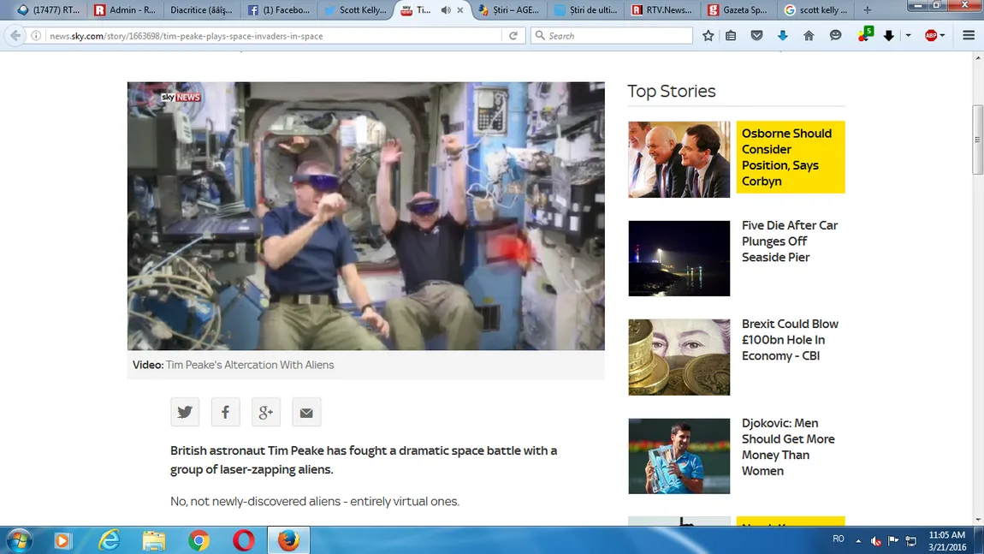The width and height of the screenshot is (984, 554).
Task: Bookmark this page with the star icon
Action: (708, 36)
